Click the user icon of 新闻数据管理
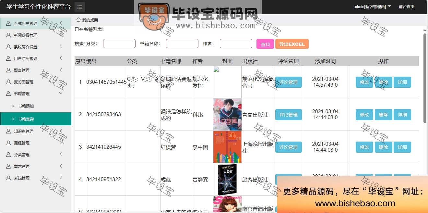 coord(8,35)
